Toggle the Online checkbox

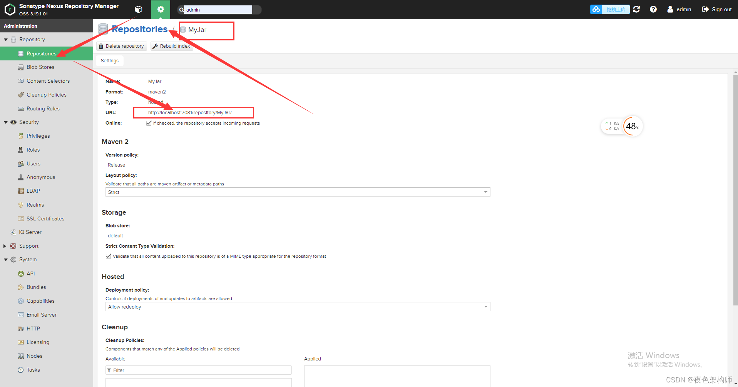pyautogui.click(x=149, y=123)
